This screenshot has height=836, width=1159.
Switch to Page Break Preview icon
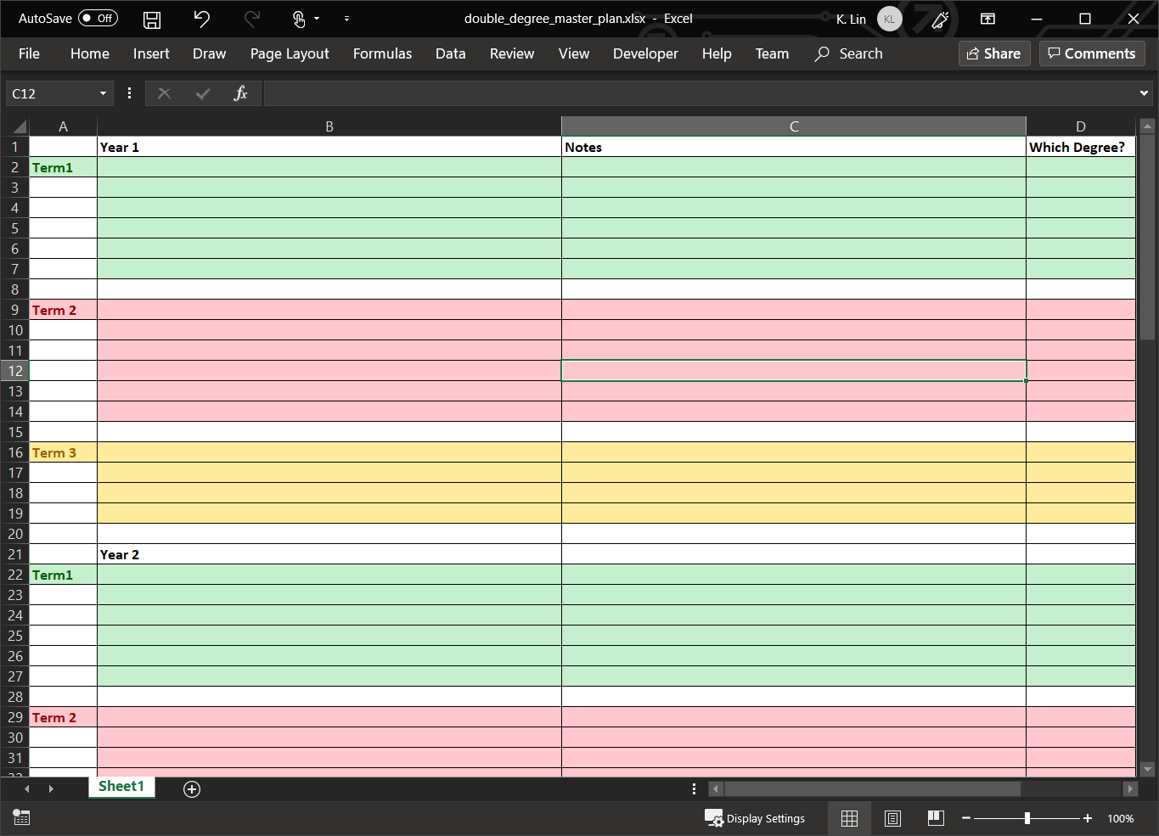coord(936,818)
